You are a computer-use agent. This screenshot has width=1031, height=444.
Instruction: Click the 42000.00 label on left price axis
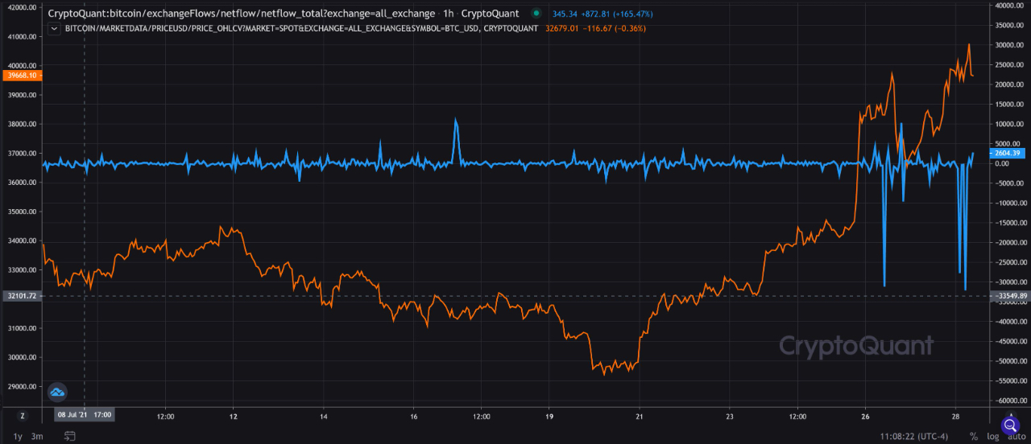(22, 7)
